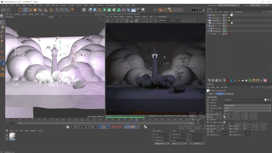Click the Apply button
Image resolution: width=272 pixels, height=153 pixels.
click(x=197, y=144)
